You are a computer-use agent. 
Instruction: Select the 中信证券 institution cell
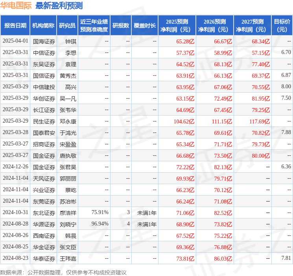click(x=44, y=53)
